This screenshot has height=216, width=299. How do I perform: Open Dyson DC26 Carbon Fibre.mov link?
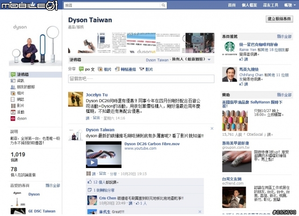(x=152, y=144)
